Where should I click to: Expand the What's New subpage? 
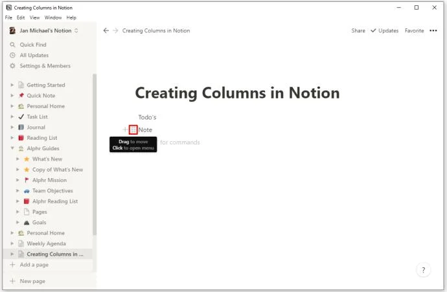17,159
